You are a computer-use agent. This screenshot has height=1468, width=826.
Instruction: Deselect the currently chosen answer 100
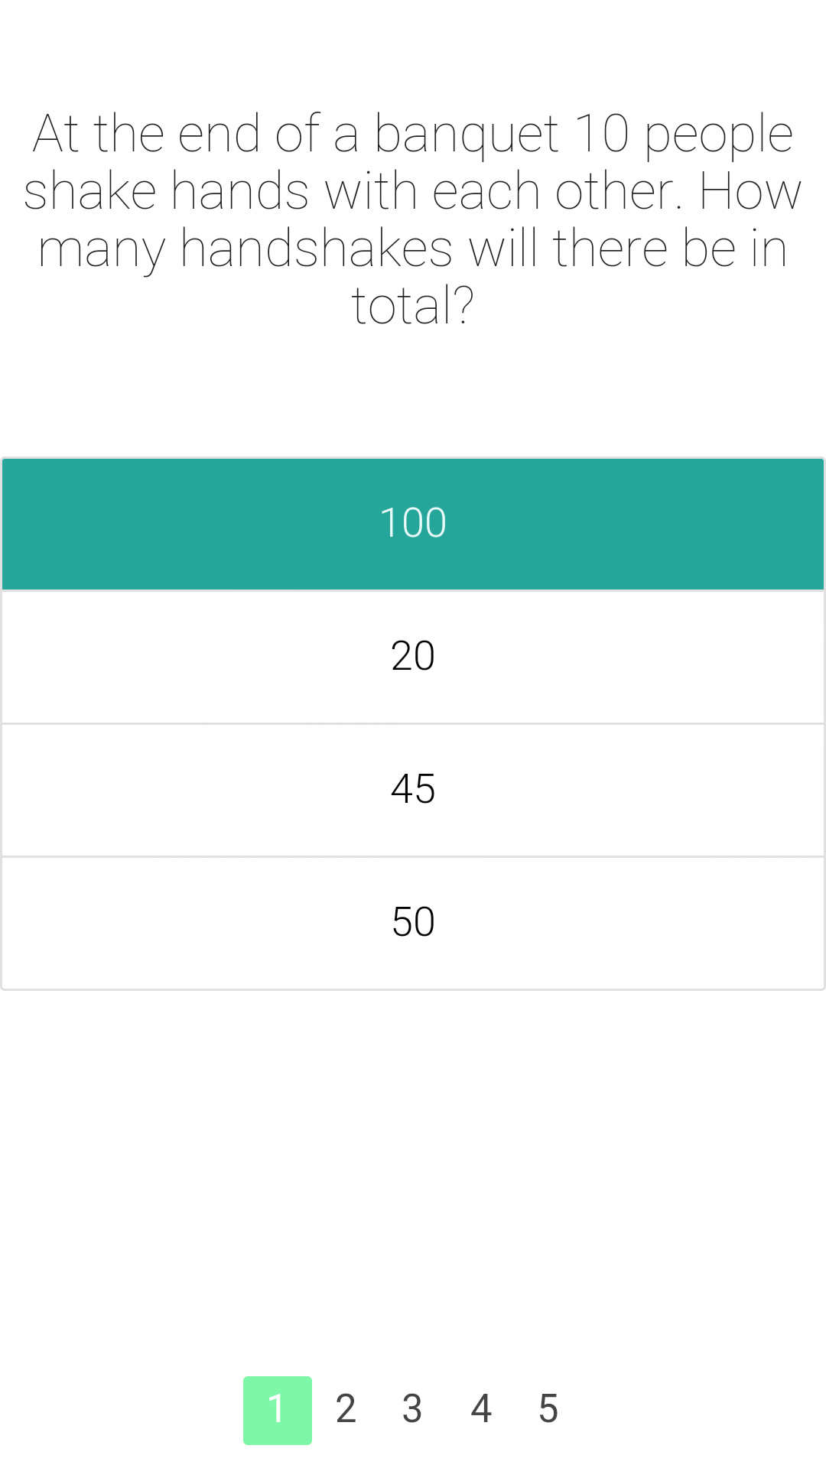413,523
